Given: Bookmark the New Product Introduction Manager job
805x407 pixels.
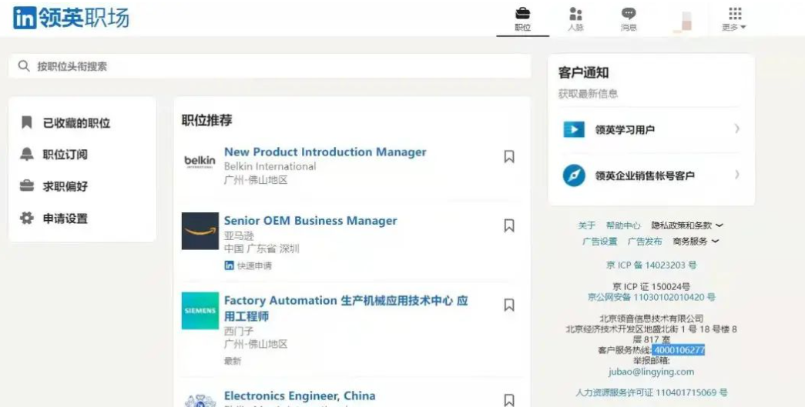Looking at the screenshot, I should tap(508, 156).
